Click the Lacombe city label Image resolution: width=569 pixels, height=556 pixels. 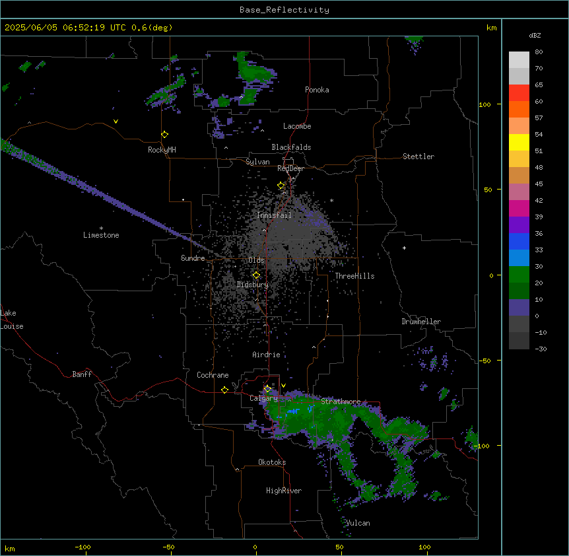click(x=297, y=126)
